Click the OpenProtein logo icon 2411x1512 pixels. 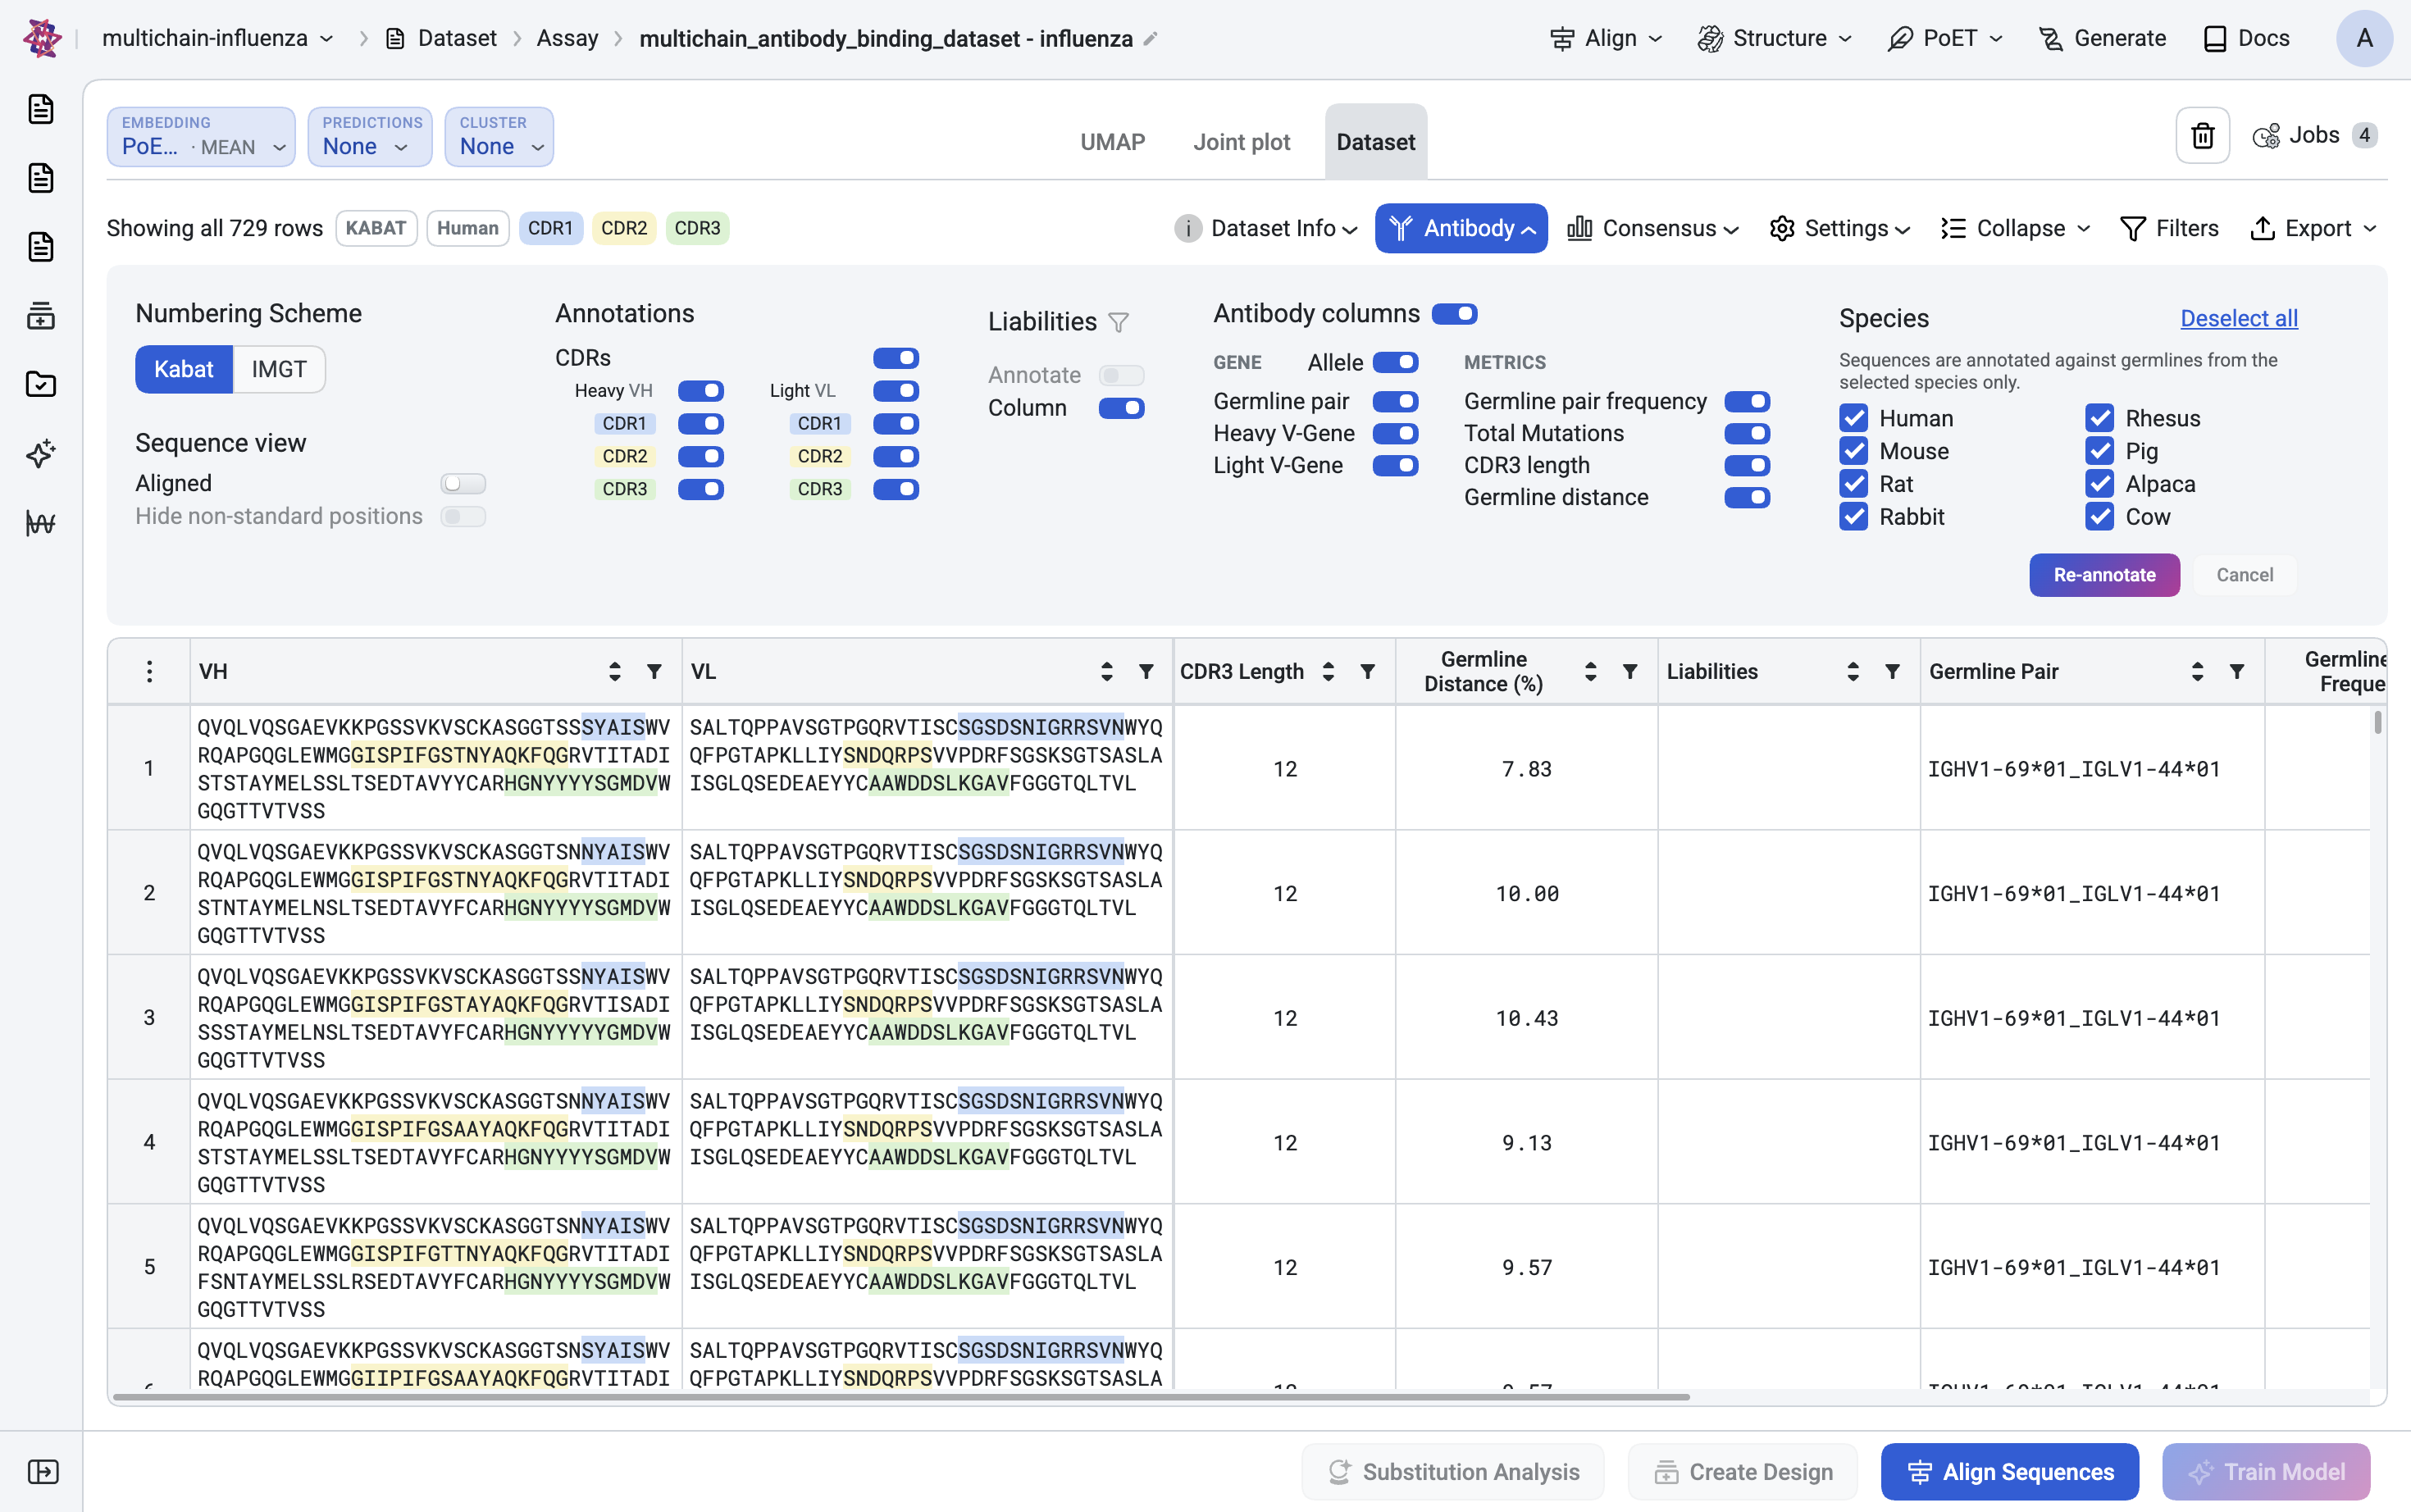point(41,38)
